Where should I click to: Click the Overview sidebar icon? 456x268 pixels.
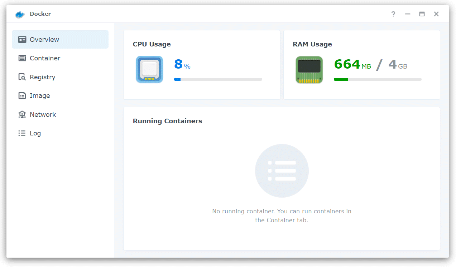[22, 40]
